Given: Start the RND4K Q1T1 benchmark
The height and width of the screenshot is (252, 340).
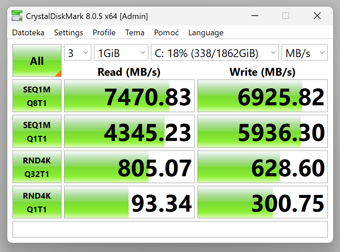Looking at the screenshot, I should tap(37, 202).
